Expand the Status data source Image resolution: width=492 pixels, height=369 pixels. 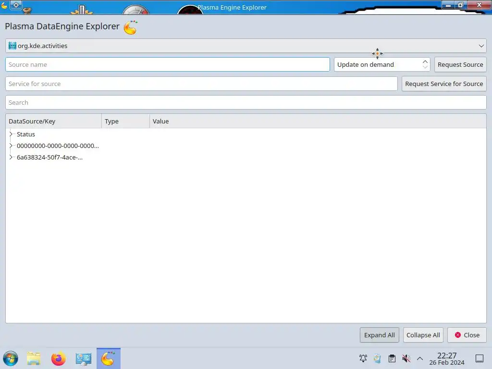(x=11, y=134)
